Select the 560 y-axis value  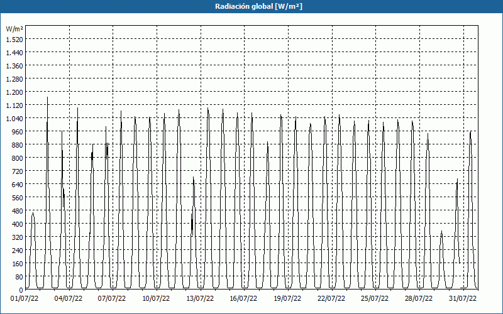click(18, 198)
